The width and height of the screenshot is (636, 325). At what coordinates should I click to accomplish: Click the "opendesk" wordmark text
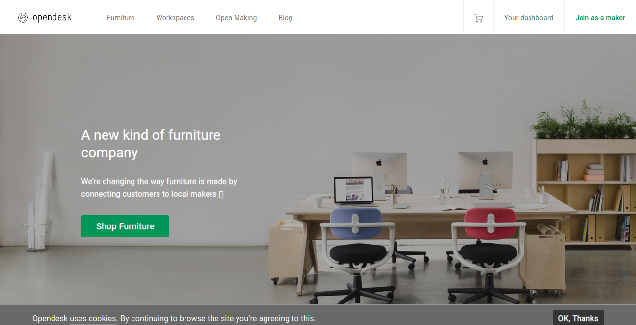click(52, 18)
